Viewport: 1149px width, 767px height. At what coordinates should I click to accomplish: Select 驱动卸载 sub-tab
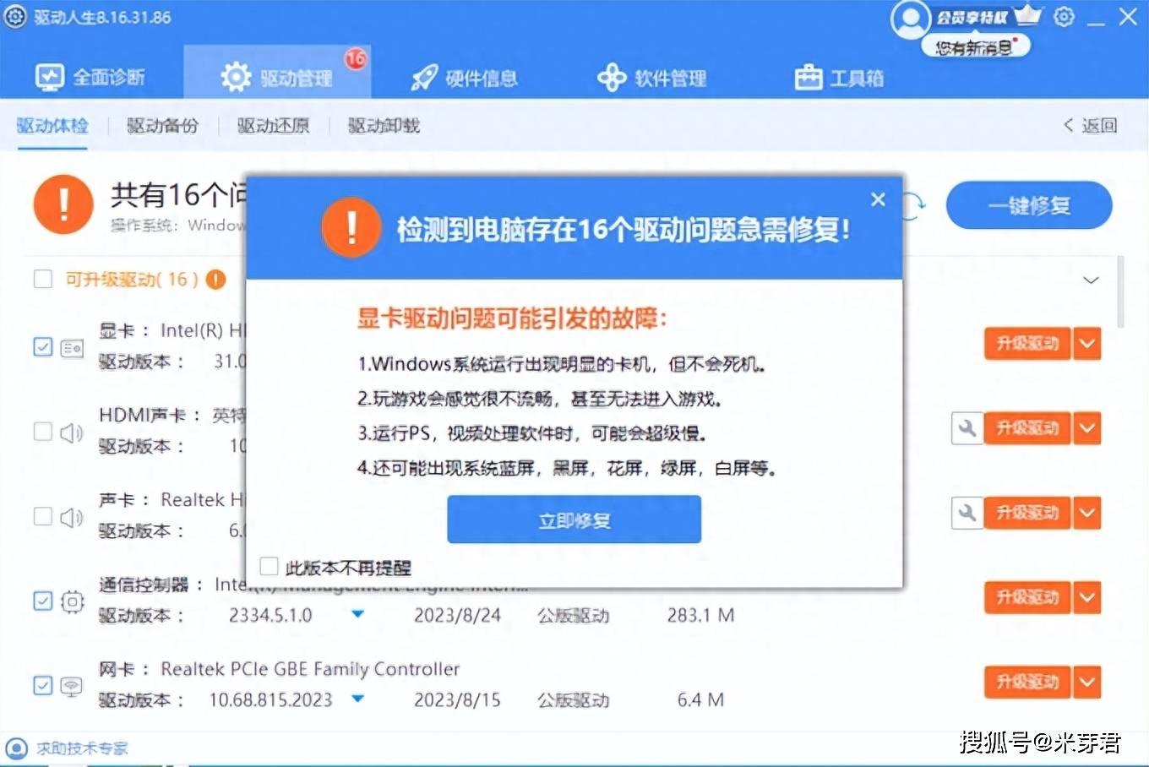tap(384, 125)
